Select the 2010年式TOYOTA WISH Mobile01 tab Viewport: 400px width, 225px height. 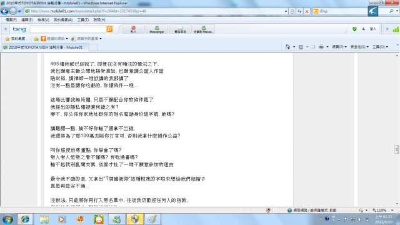(x=45, y=47)
